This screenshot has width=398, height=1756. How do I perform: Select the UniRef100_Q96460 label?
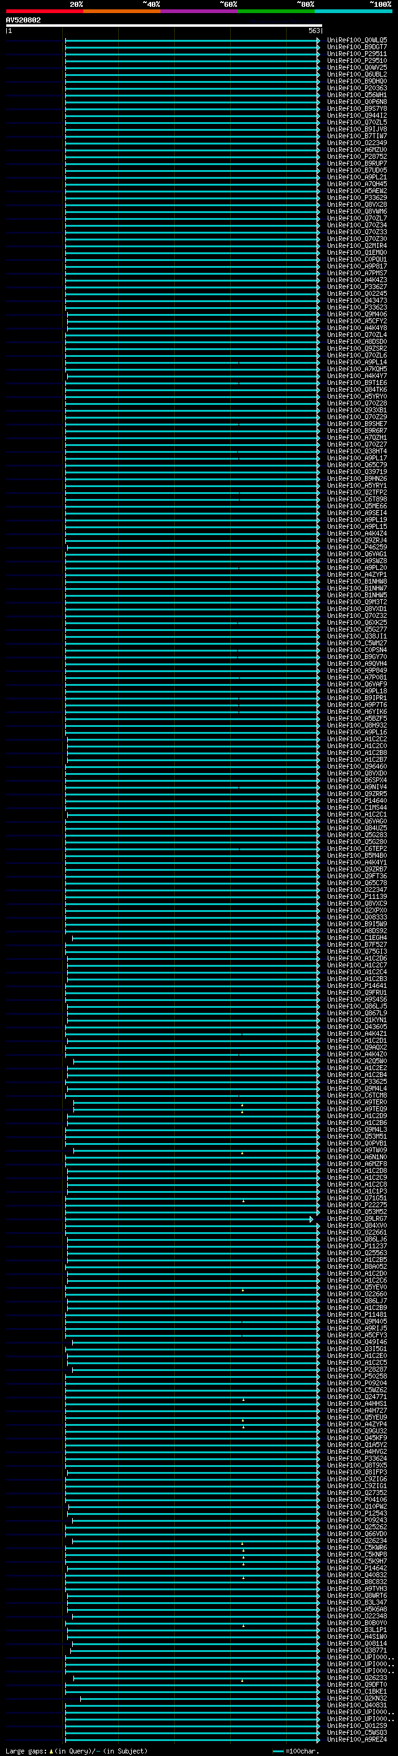tap(357, 766)
